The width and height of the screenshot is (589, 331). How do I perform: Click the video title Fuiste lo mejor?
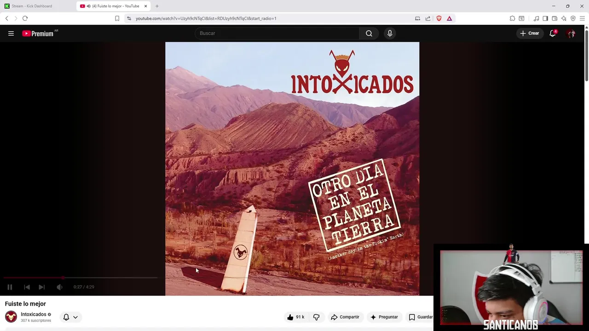[25, 304]
